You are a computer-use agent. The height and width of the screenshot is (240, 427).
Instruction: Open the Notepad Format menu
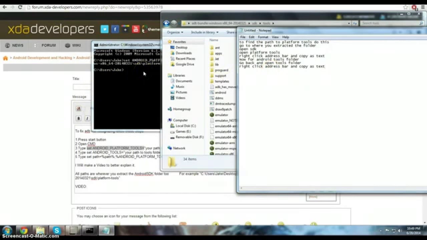(x=263, y=37)
